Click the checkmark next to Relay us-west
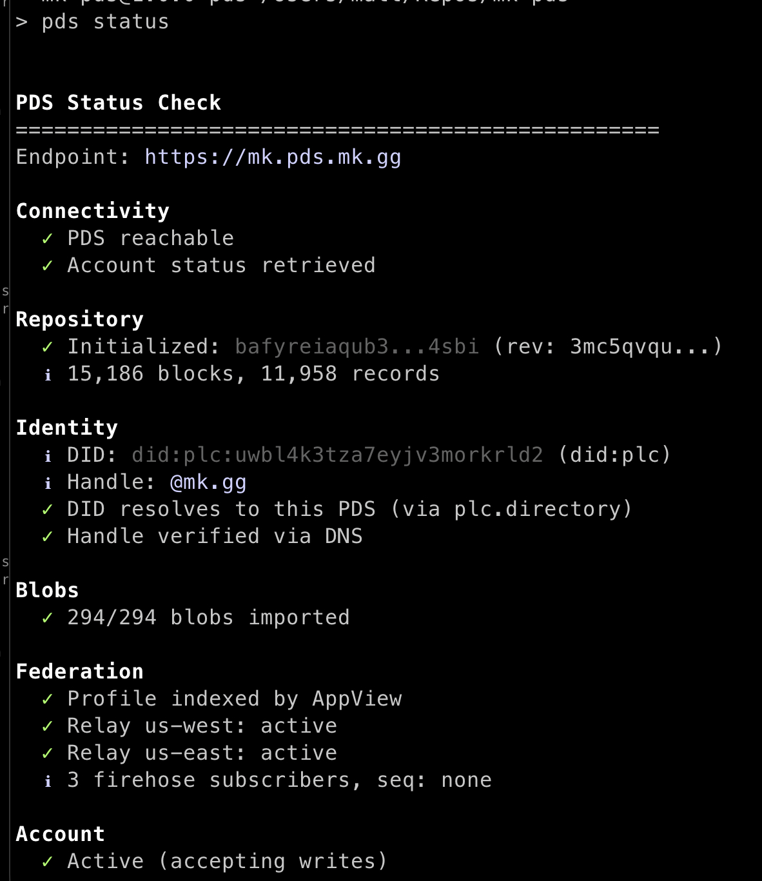 47,727
